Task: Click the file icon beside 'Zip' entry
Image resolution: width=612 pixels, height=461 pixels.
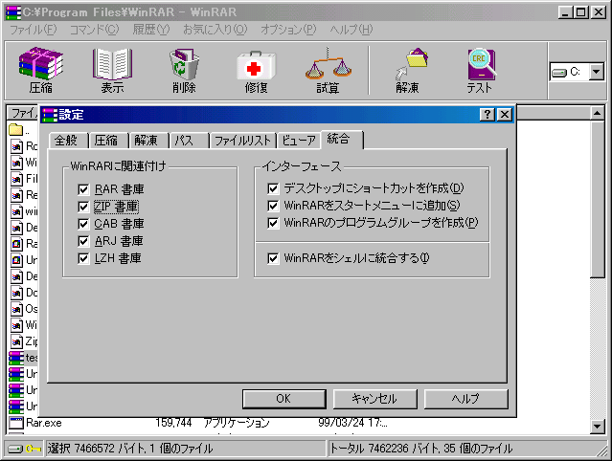Action: click(16, 341)
